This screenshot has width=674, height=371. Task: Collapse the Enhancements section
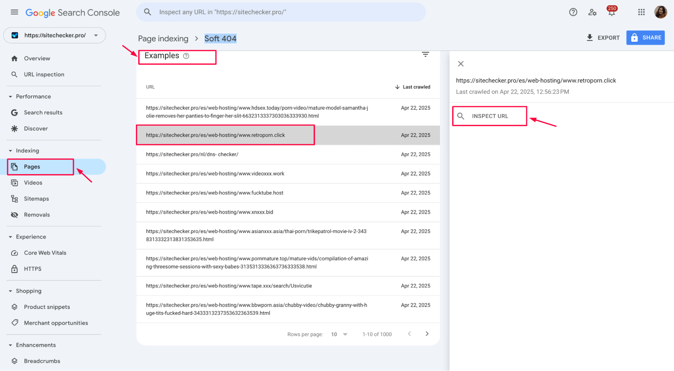10,345
